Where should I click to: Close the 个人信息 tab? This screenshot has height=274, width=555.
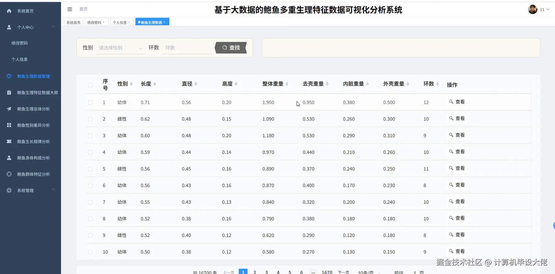click(129, 22)
